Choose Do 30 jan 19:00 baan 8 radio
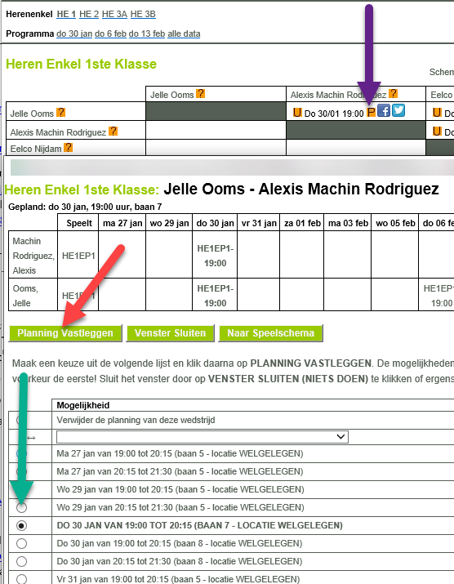The width and height of the screenshot is (454, 584). click(21, 543)
